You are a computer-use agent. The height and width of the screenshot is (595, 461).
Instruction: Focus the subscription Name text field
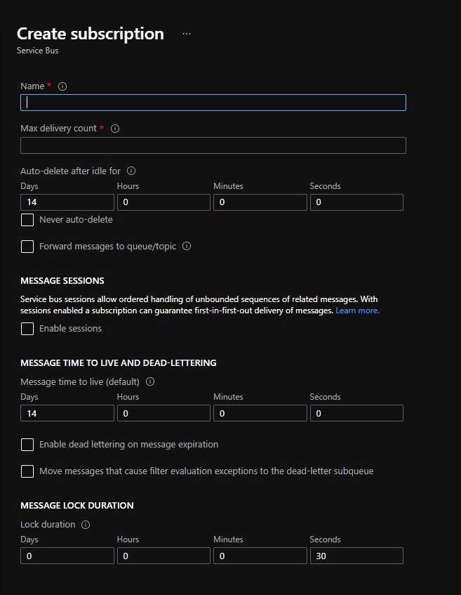click(x=213, y=103)
